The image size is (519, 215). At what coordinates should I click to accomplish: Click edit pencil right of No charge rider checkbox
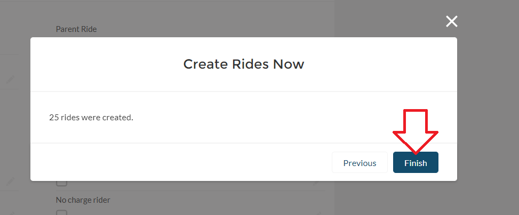click(x=318, y=213)
